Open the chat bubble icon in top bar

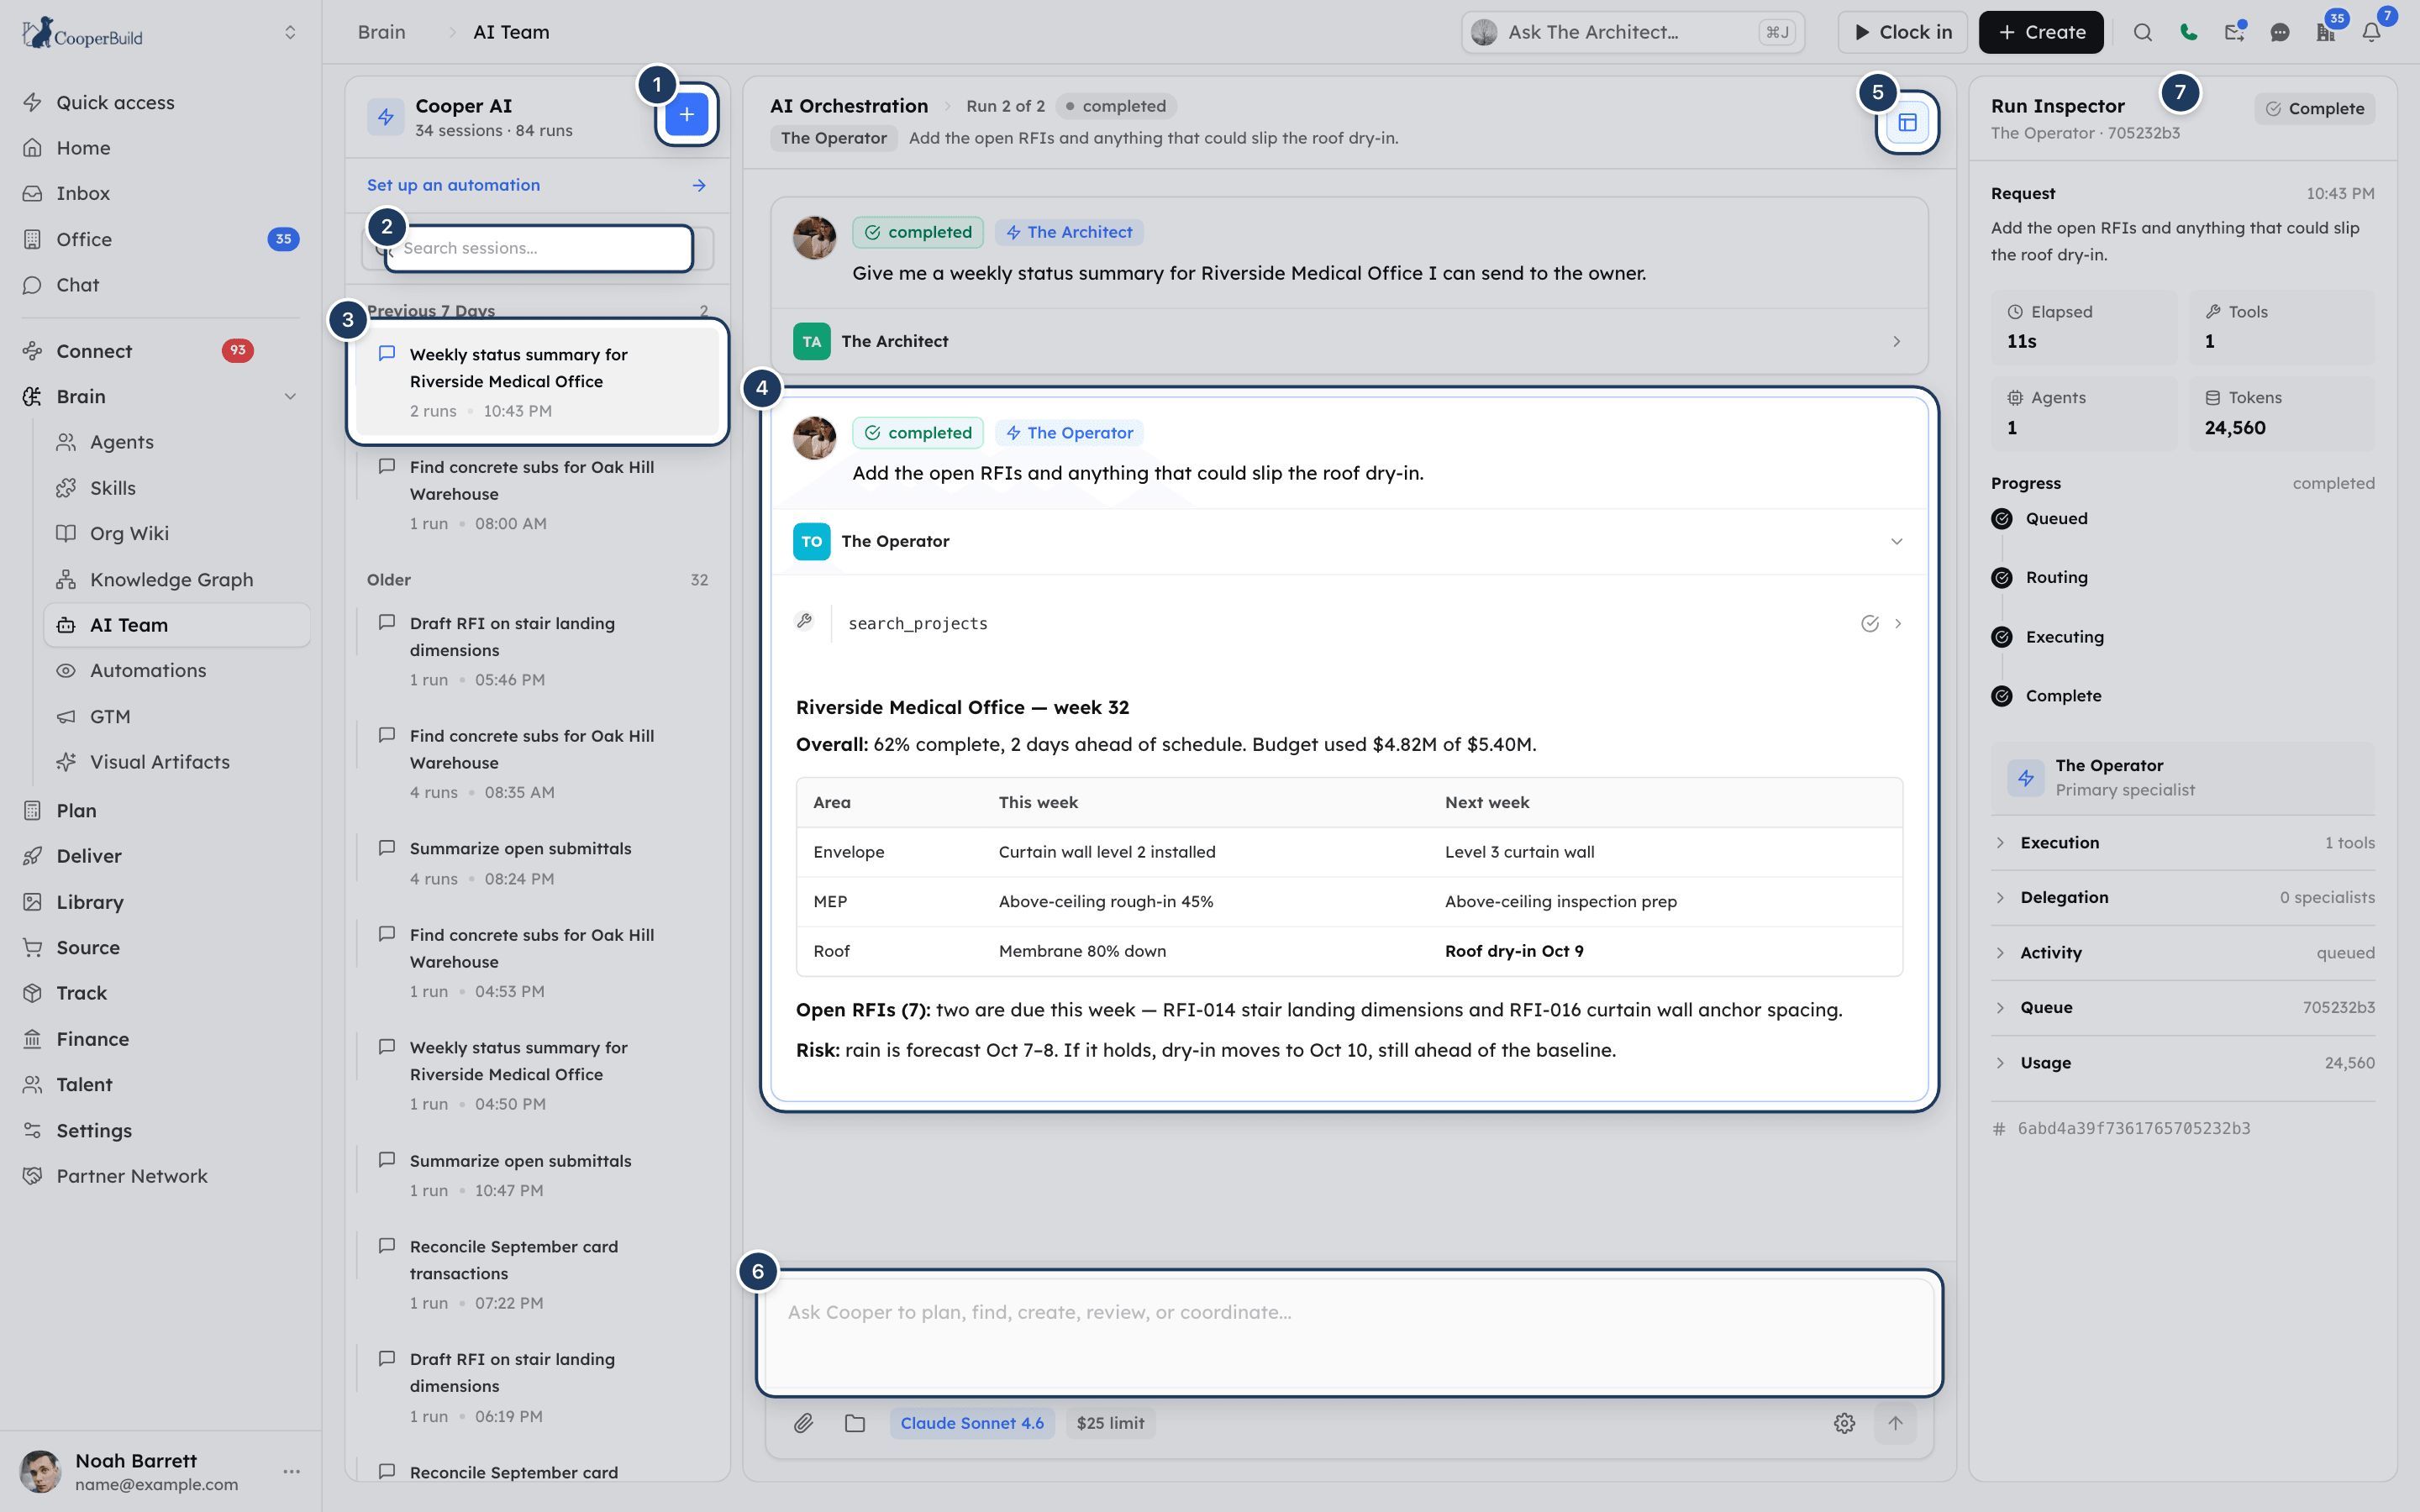tap(2280, 32)
